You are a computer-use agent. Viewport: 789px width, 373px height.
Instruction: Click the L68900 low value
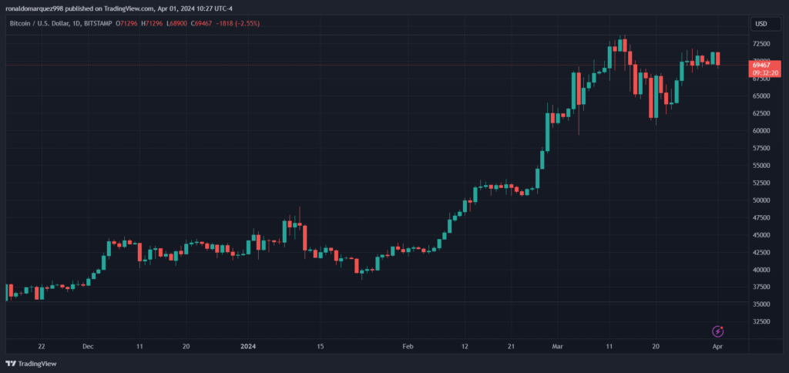point(178,23)
